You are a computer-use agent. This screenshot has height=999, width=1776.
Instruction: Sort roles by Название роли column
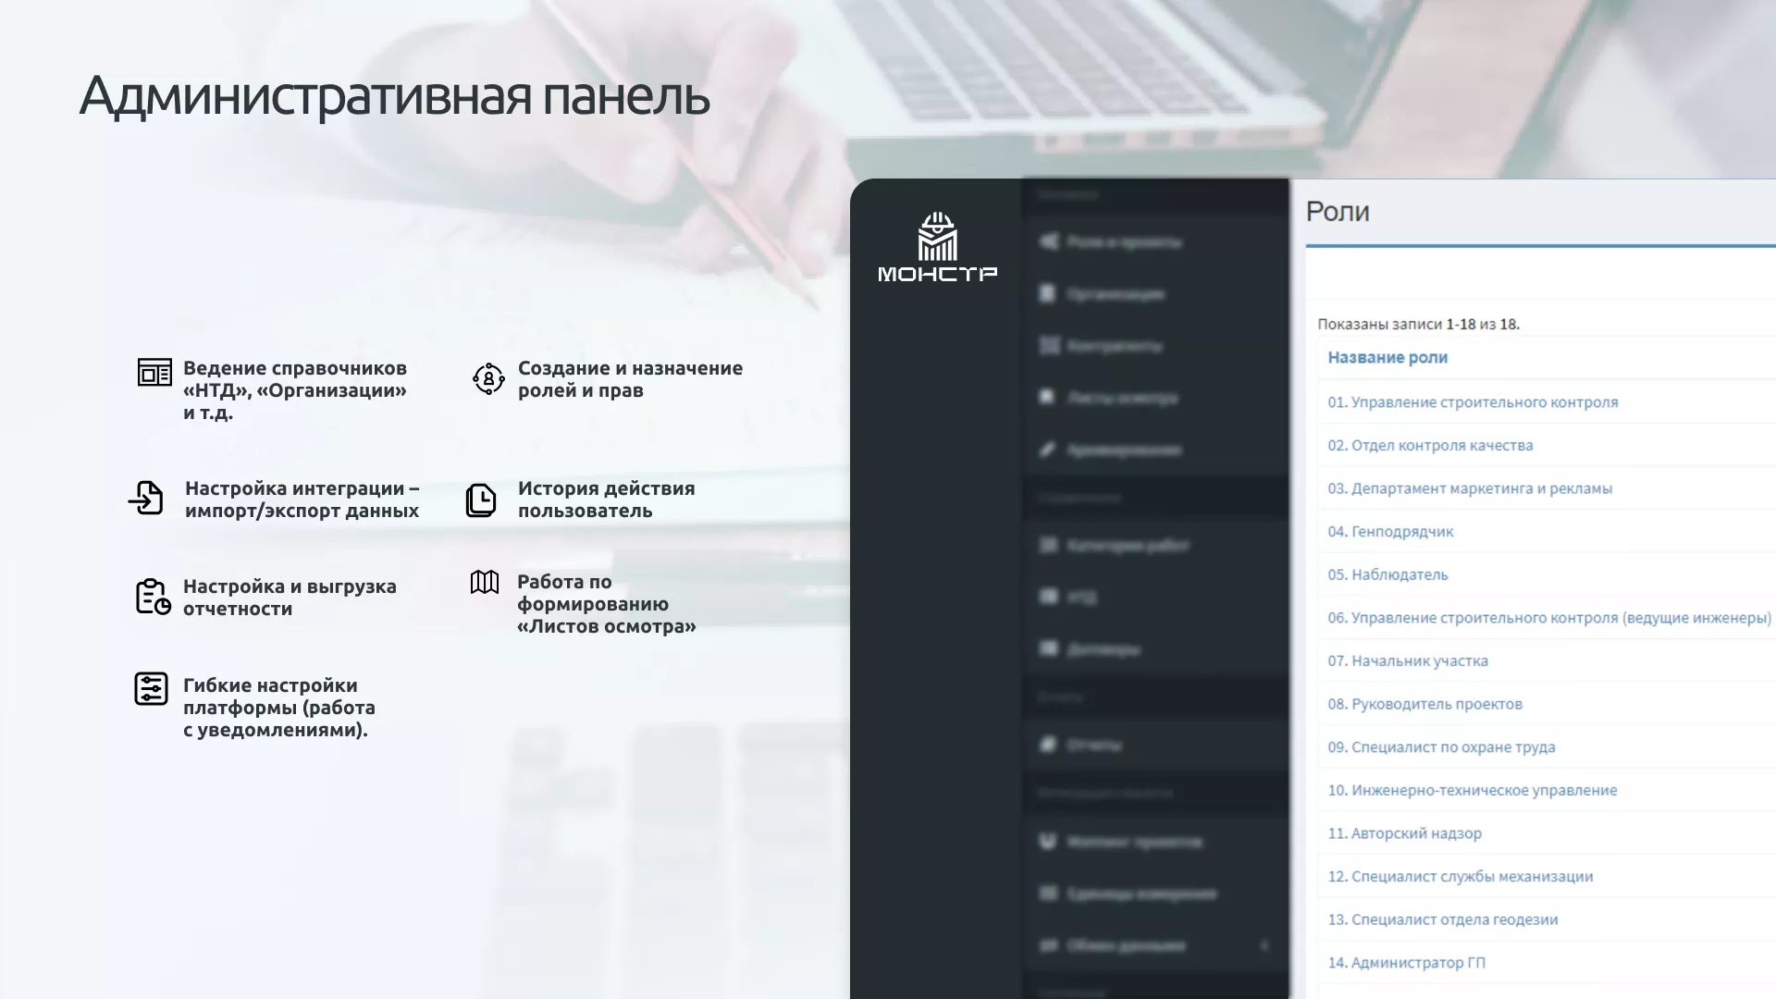[x=1387, y=357]
